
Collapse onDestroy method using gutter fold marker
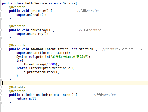[x=1, y=30]
